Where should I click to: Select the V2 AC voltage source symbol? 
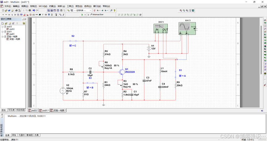click(x=63, y=91)
